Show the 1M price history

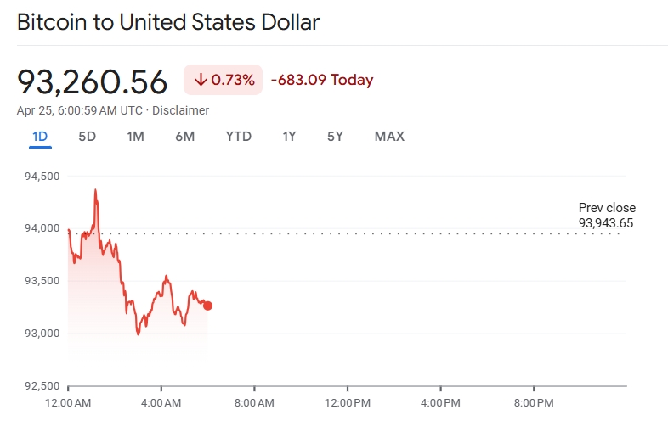tap(135, 136)
